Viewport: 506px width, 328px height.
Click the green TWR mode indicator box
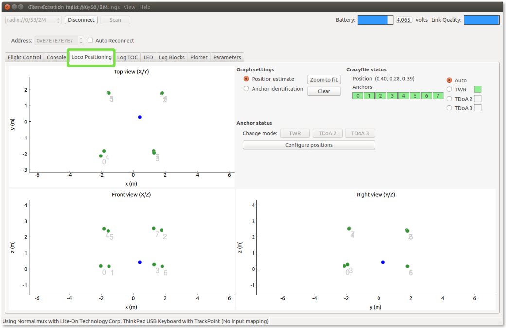[478, 89]
